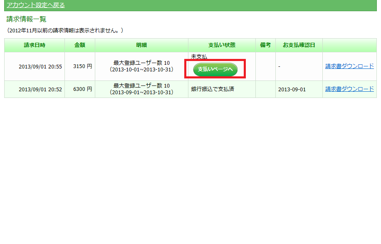381x244 pixels.
Task: Select the 支払い状態 column header
Action: [x=222, y=45]
